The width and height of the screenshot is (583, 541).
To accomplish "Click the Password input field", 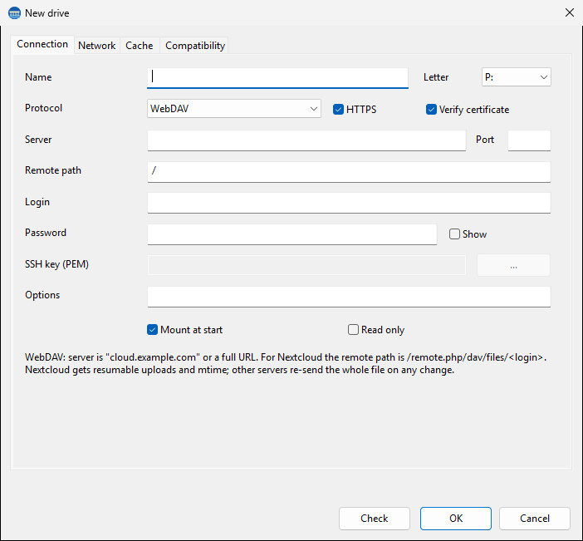I will 291,234.
